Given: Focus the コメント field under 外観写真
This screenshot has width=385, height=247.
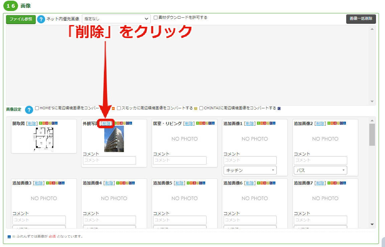Looking at the screenshot, I should [110, 160].
